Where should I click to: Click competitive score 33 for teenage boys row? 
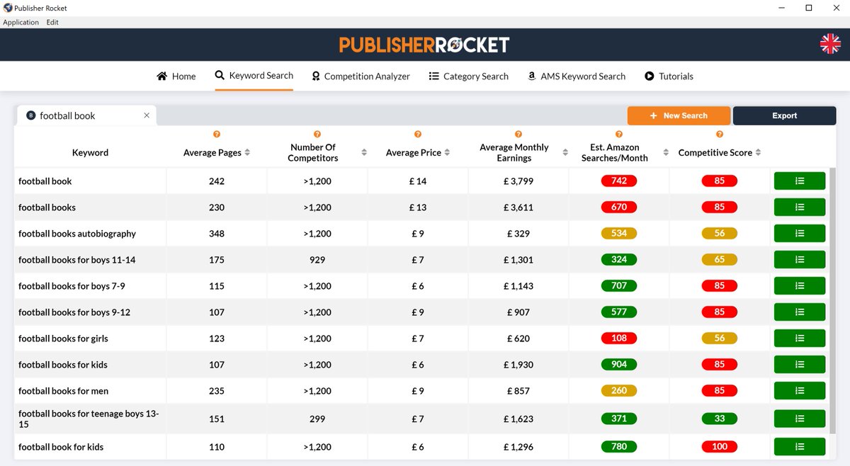[x=720, y=419]
